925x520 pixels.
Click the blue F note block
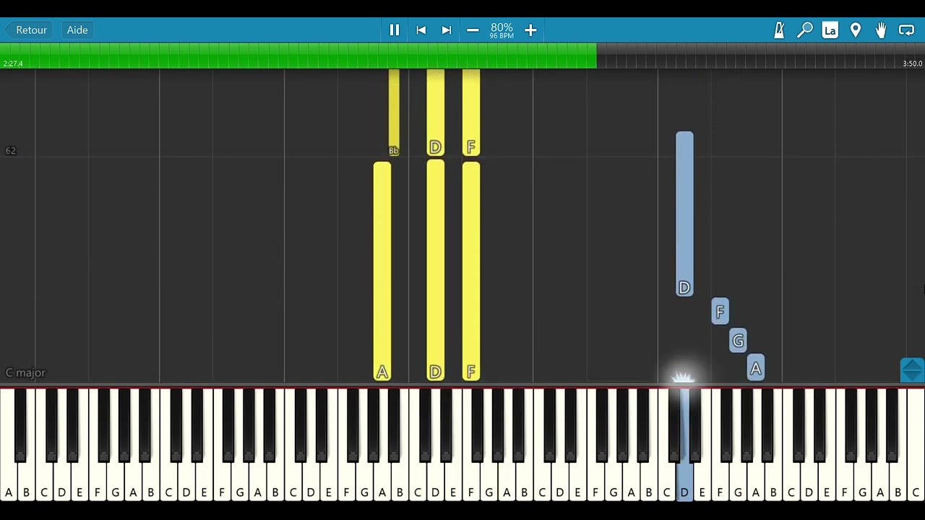tap(720, 311)
